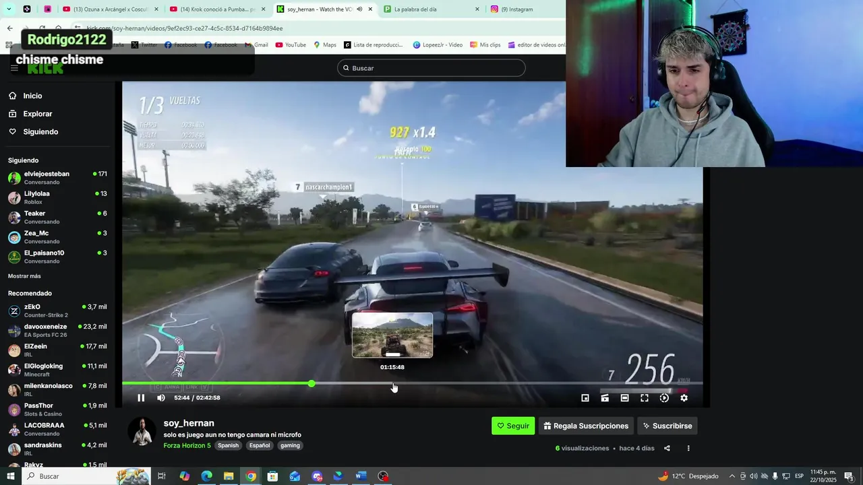Seek the video progress bar at 01:15:48
The width and height of the screenshot is (863, 485).
[393, 383]
